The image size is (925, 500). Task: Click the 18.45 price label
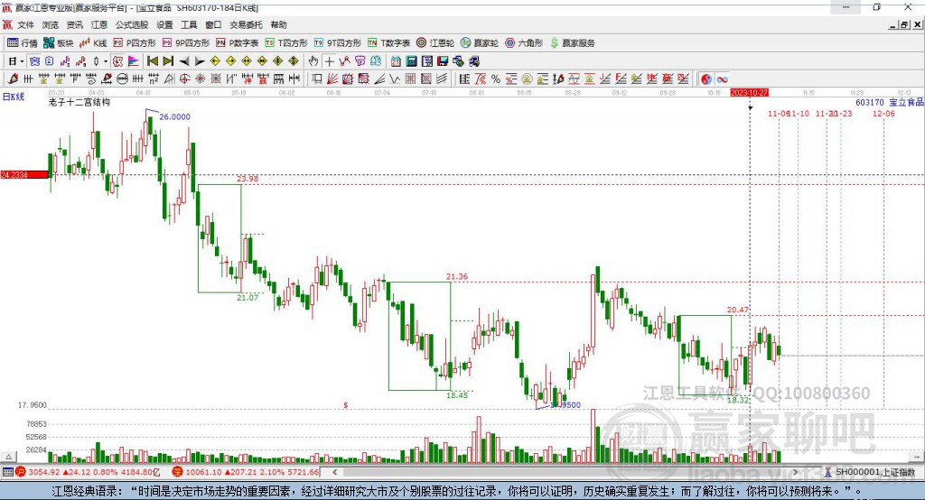457,395
